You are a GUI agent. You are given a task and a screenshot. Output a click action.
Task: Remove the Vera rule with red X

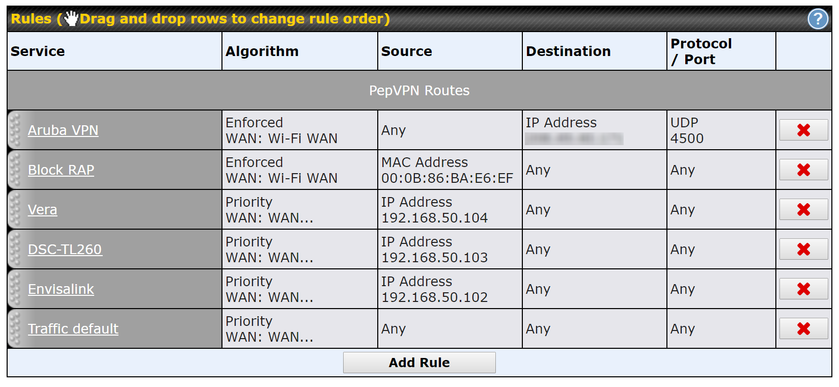803,209
